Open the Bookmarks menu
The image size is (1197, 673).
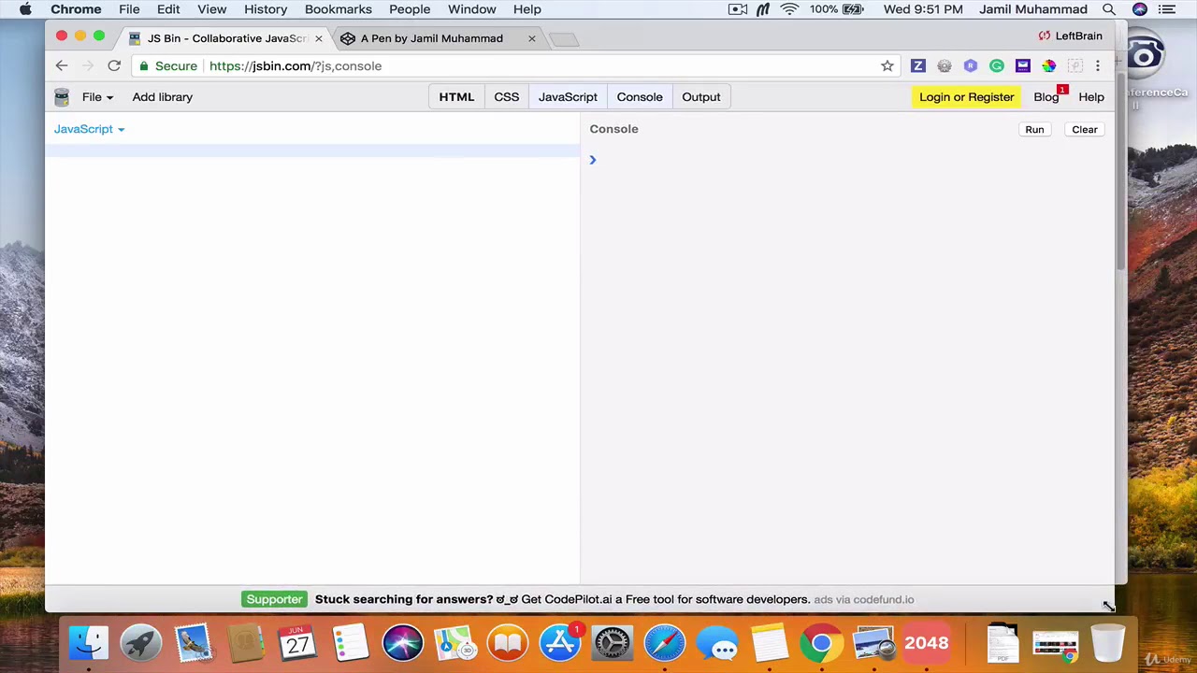338,9
